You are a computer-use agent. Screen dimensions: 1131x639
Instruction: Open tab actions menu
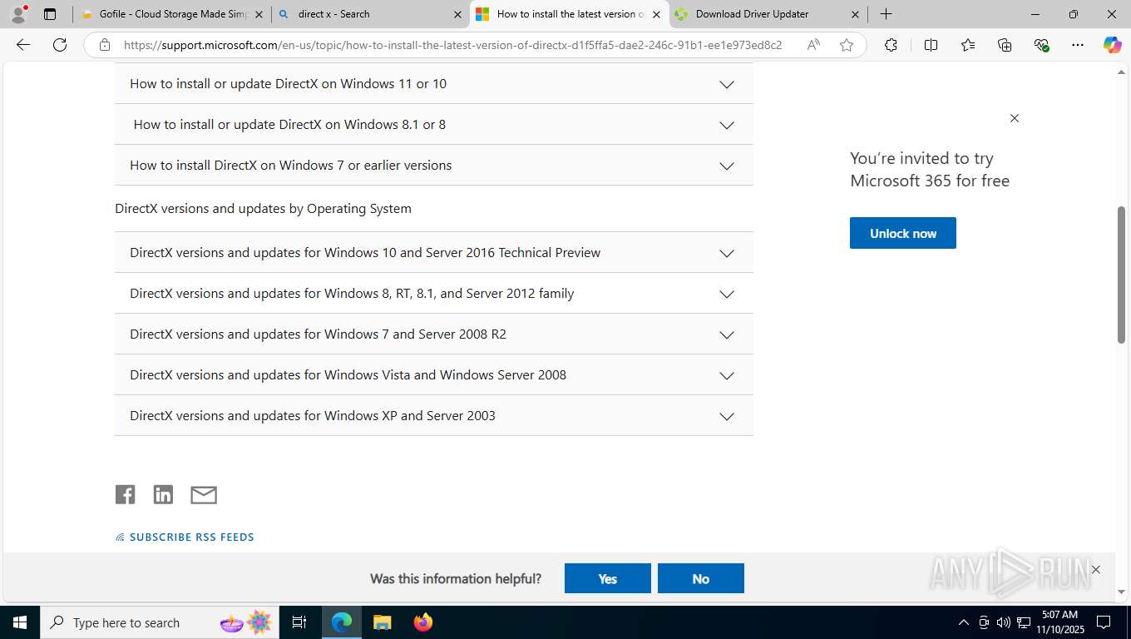coord(50,14)
